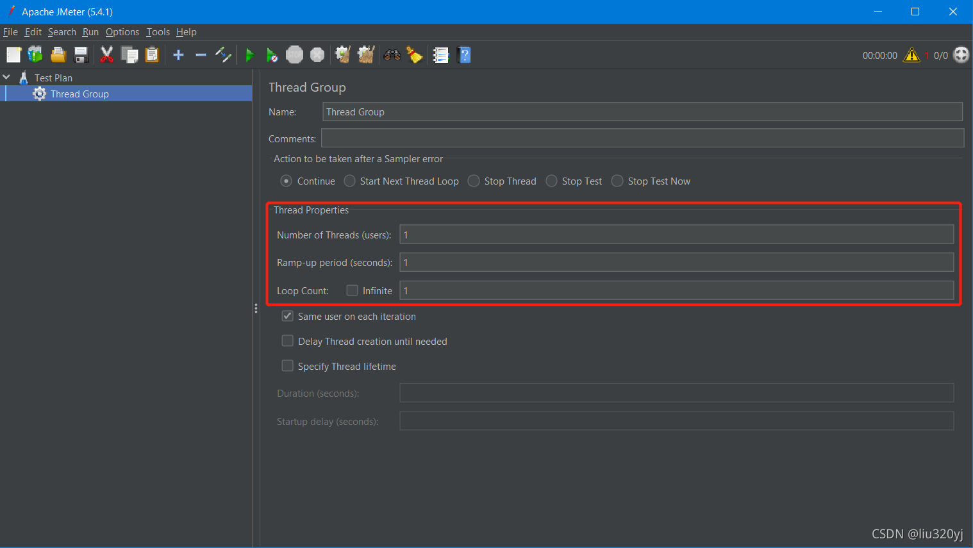Screen dimensions: 973x548
Task: Click the Startup delay (seconds) field
Action: coord(677,421)
